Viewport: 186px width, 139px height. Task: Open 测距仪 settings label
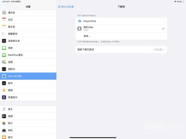point(11,69)
